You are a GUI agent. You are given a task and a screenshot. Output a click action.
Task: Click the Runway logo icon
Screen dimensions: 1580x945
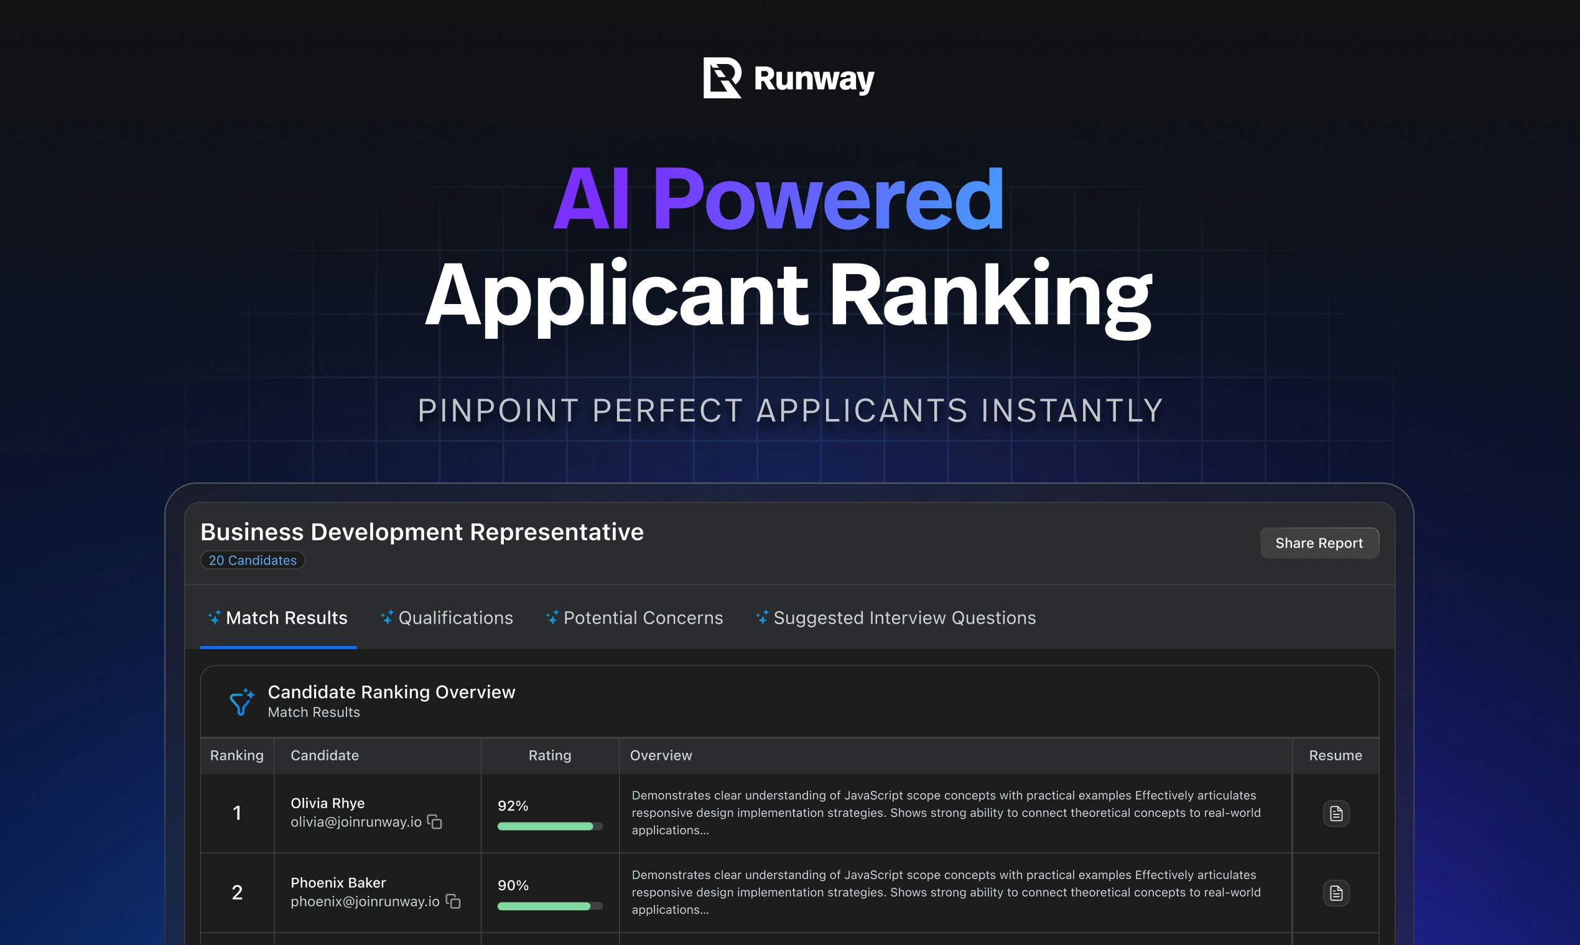click(x=722, y=78)
